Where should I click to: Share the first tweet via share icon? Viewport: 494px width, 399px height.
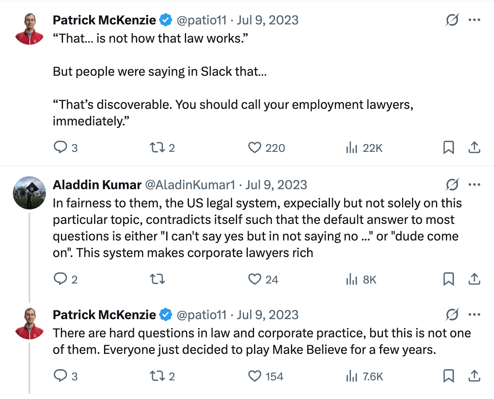tap(474, 147)
